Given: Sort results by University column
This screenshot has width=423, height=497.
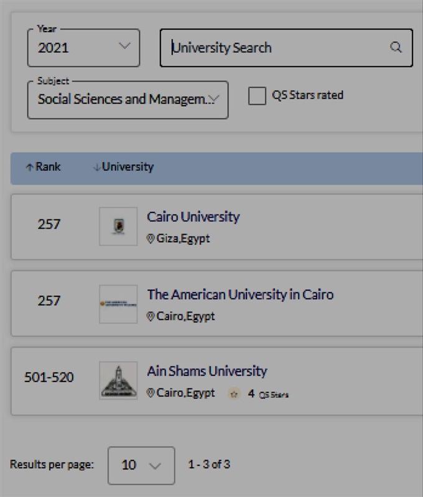Looking at the screenshot, I should pos(128,166).
